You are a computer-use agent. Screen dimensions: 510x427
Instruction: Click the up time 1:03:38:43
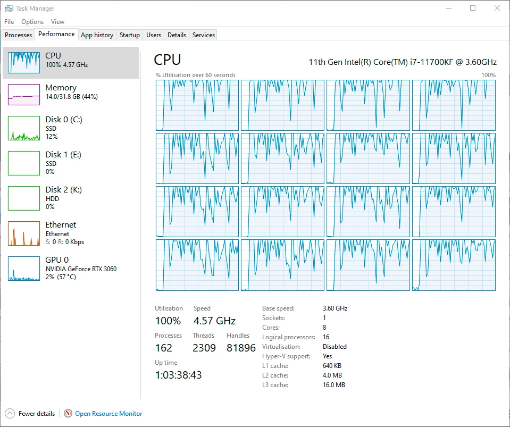click(178, 375)
